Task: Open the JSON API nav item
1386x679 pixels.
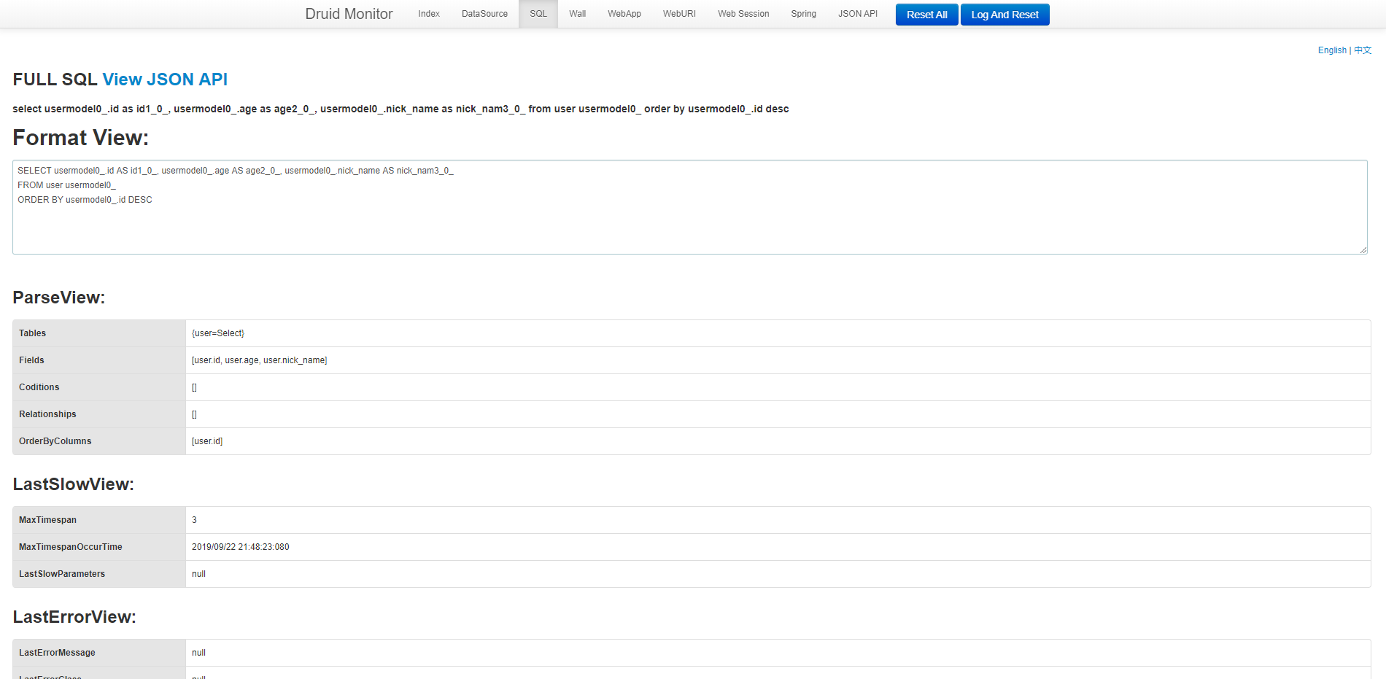Action: click(858, 14)
